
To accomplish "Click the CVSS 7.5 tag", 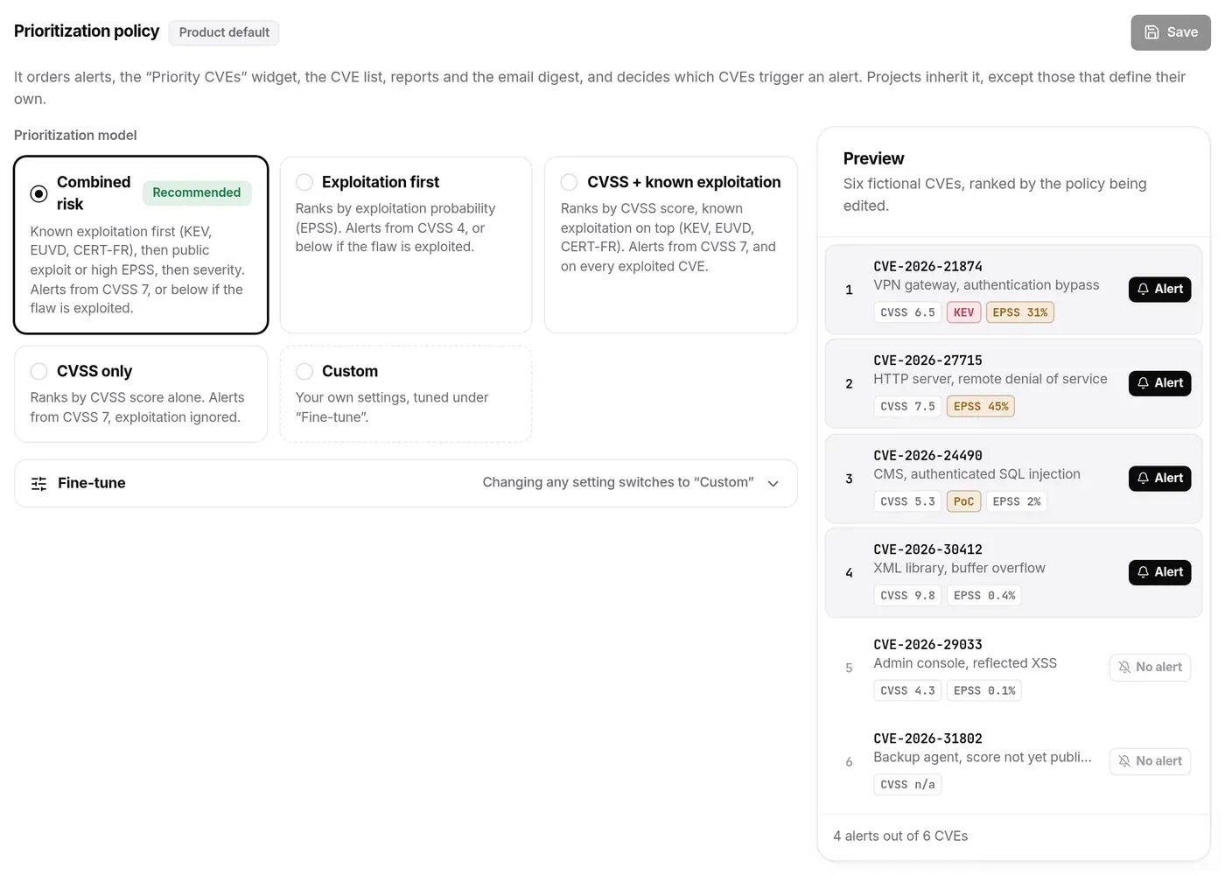I will (x=907, y=406).
